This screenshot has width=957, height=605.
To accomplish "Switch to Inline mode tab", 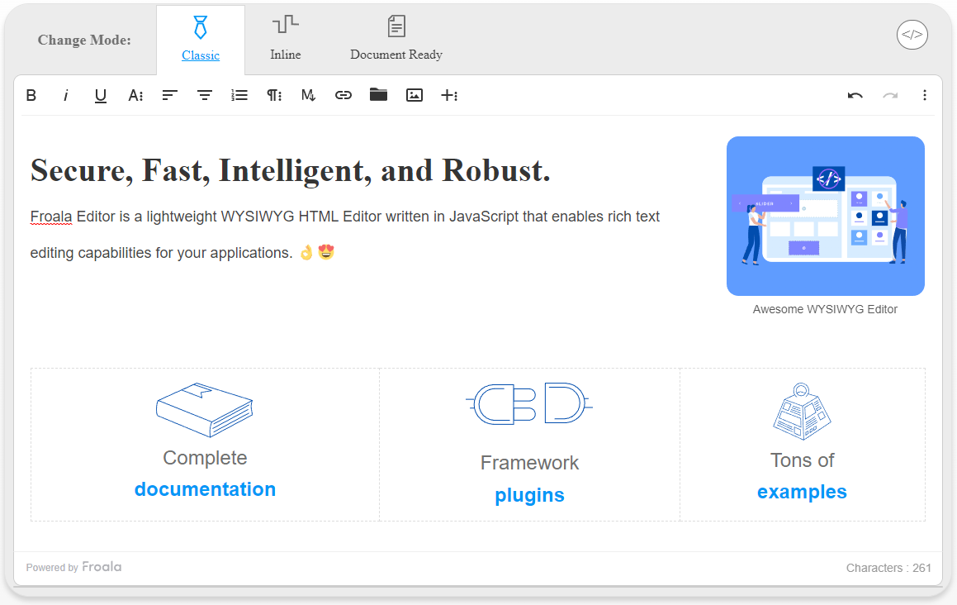I will (286, 40).
